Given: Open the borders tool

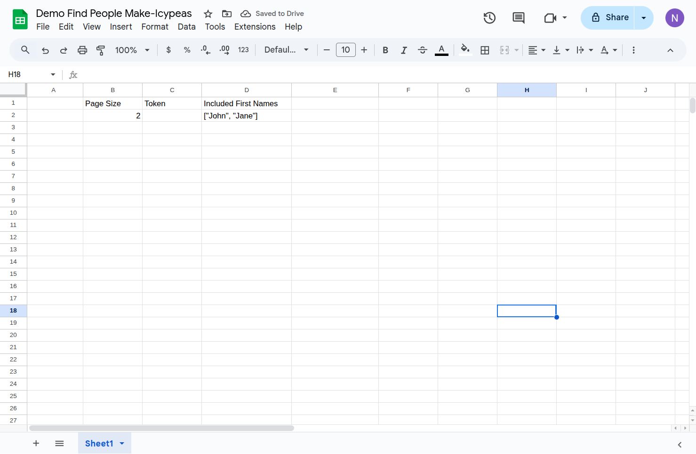Looking at the screenshot, I should click(x=485, y=50).
